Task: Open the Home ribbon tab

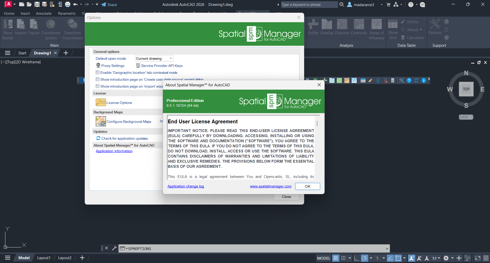Action: point(9,14)
